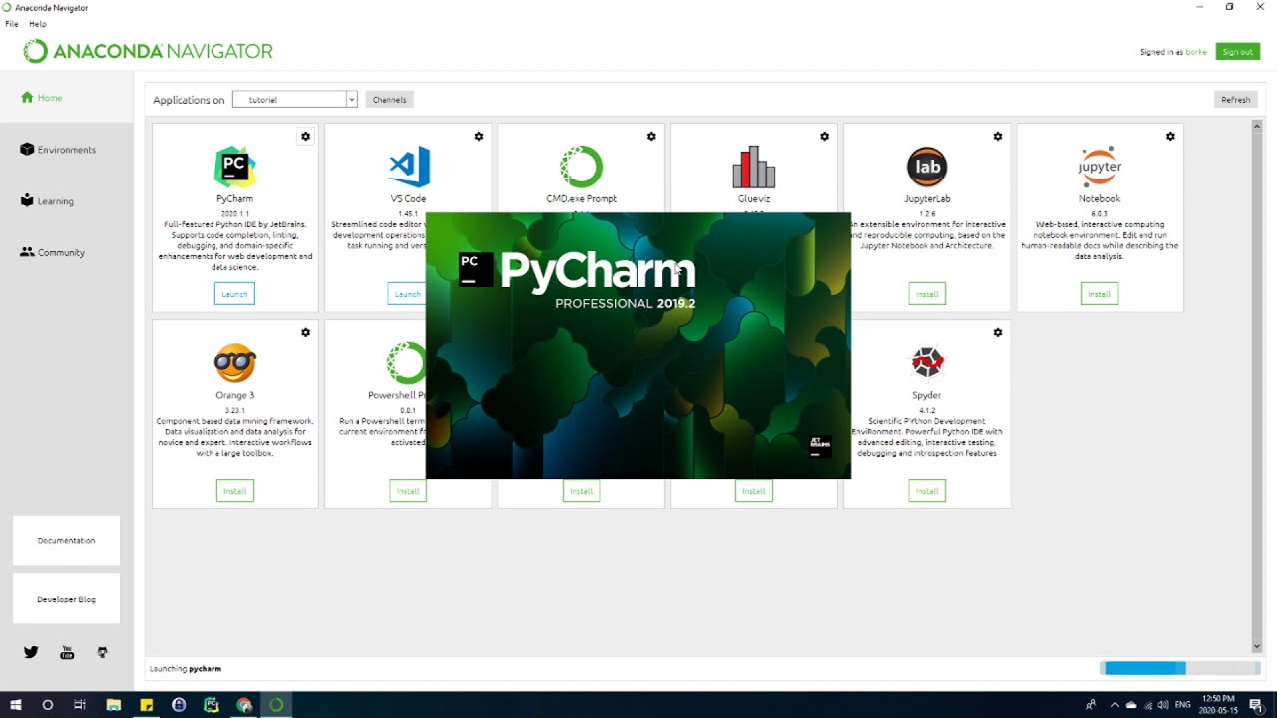Refresh the applications list
The width and height of the screenshot is (1277, 718).
point(1235,100)
